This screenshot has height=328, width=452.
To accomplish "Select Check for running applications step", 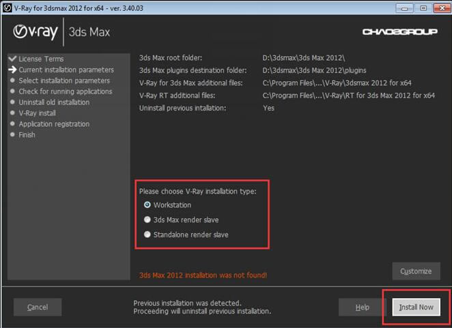I will (x=65, y=91).
